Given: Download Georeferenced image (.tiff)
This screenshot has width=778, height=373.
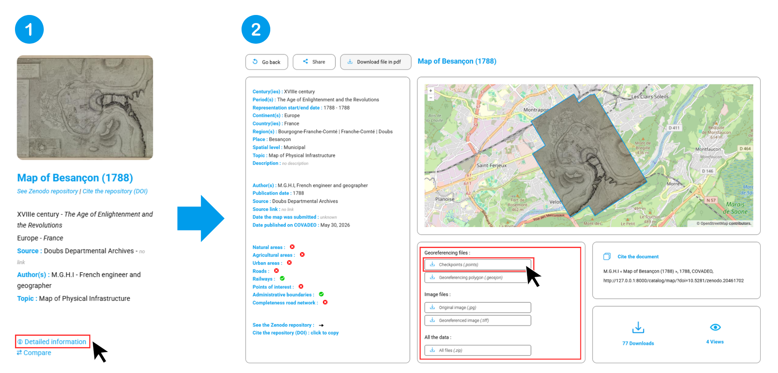Looking at the screenshot, I should tap(478, 320).
